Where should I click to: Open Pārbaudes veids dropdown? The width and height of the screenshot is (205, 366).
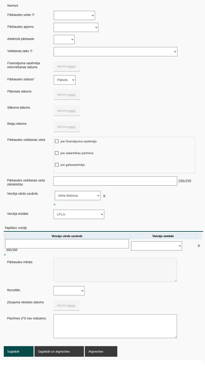coord(74,15)
